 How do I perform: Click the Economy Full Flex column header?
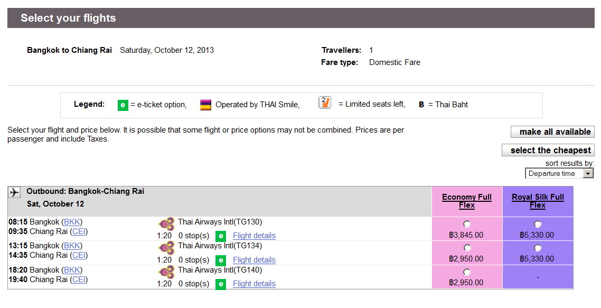467,201
